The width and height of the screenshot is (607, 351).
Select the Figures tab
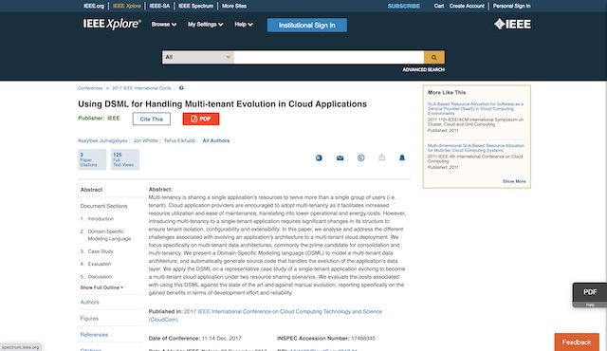coord(89,318)
